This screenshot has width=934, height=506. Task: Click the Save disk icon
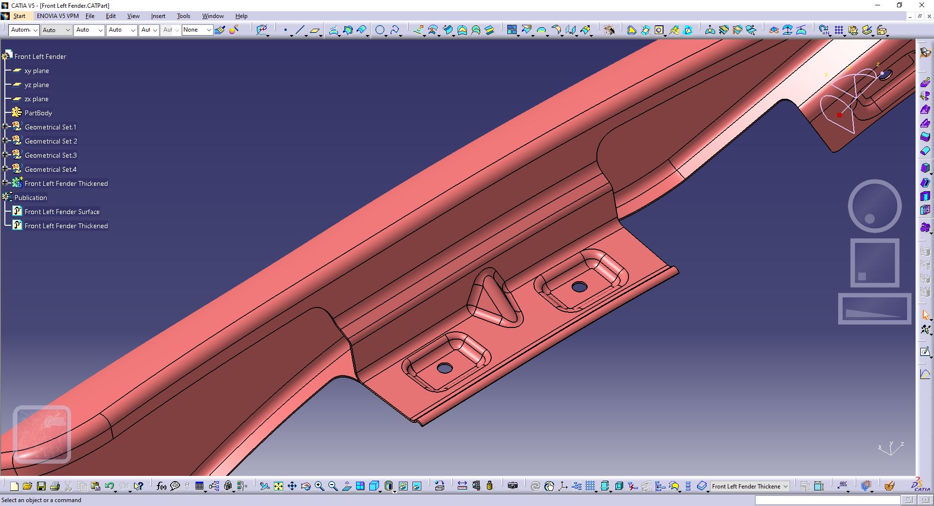point(41,486)
